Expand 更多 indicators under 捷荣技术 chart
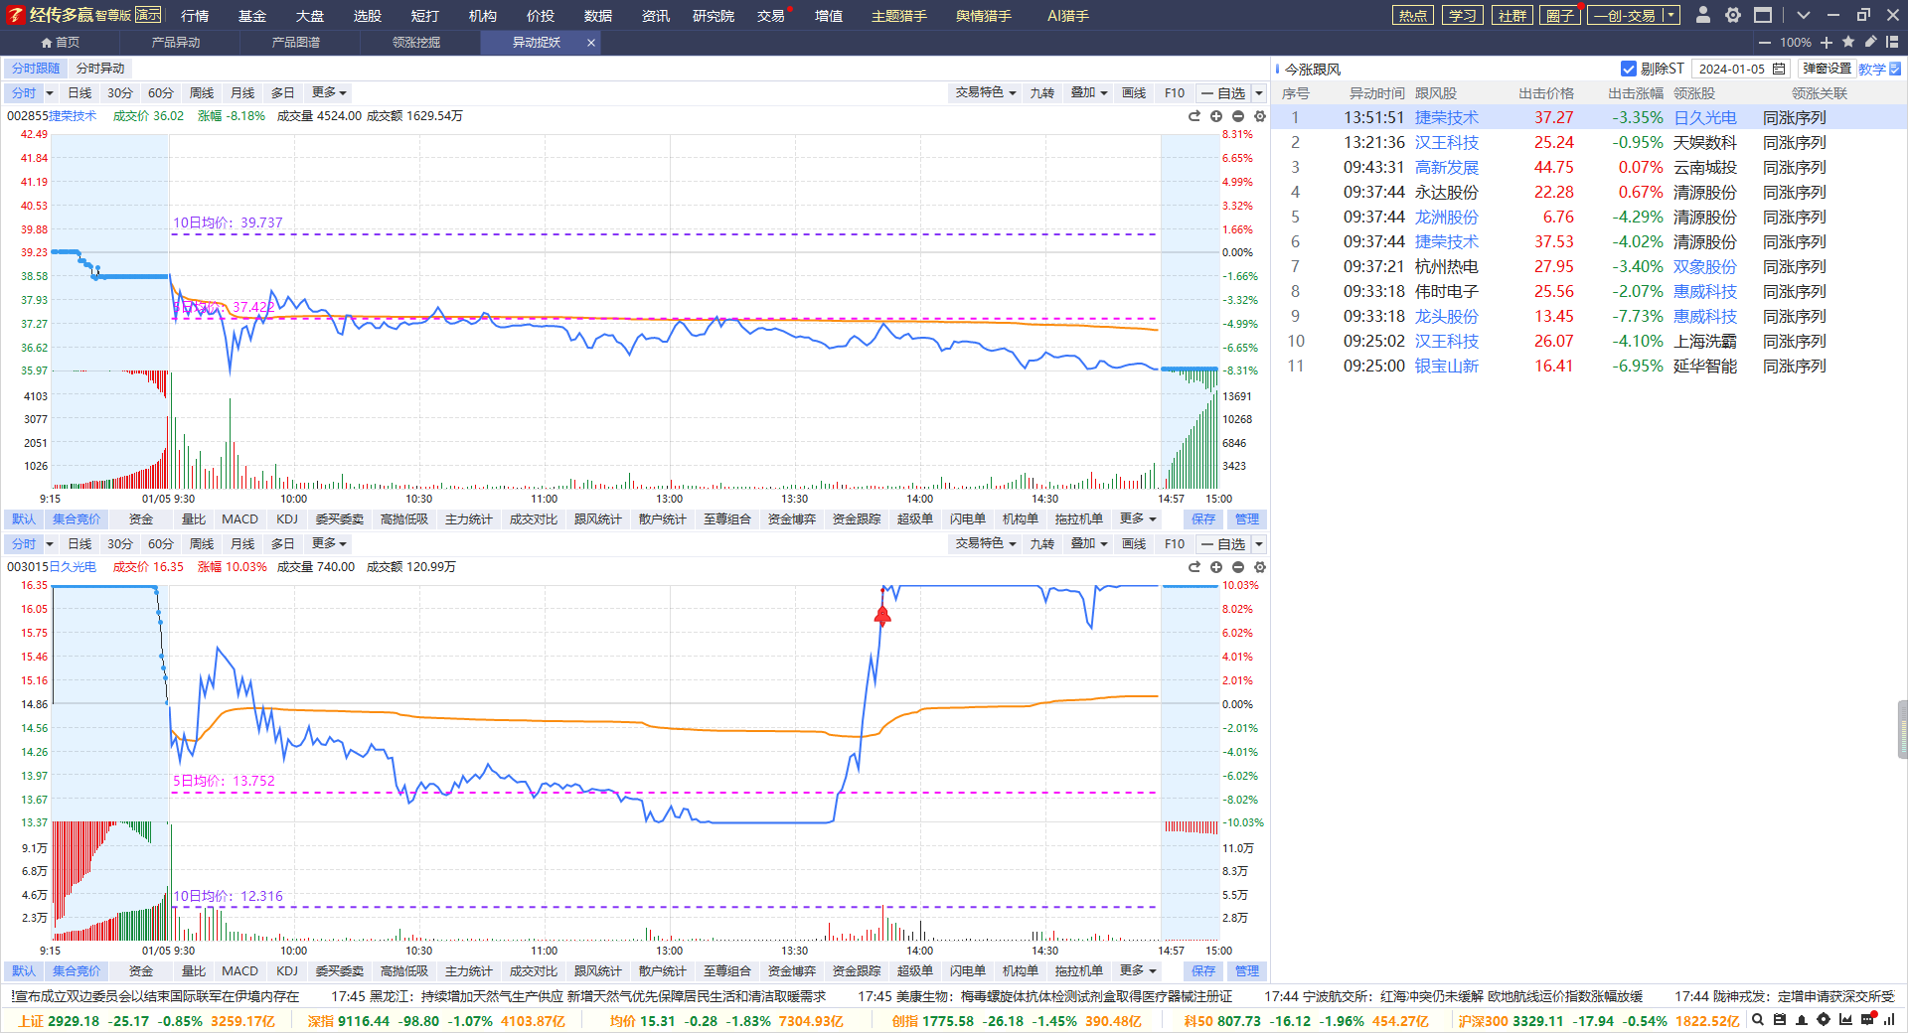 coord(1138,519)
